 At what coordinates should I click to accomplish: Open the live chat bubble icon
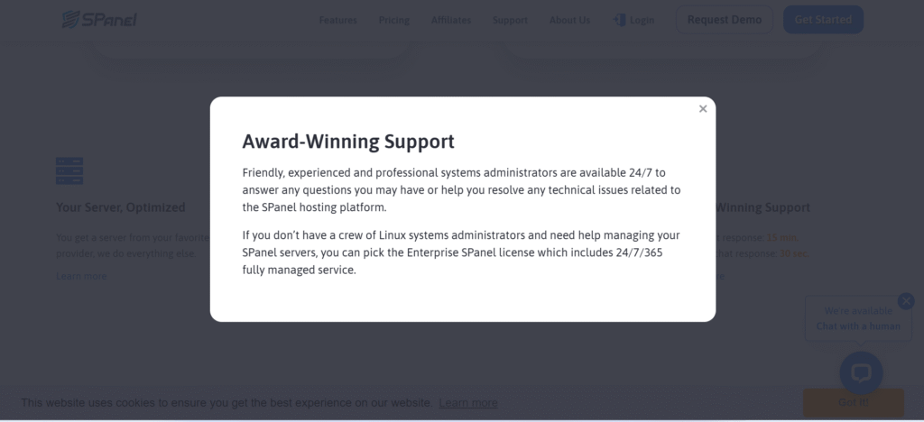[x=861, y=372]
